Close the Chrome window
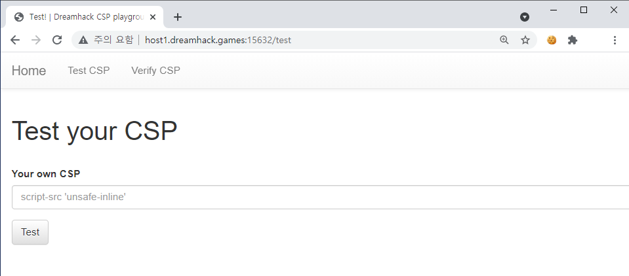 [x=614, y=10]
